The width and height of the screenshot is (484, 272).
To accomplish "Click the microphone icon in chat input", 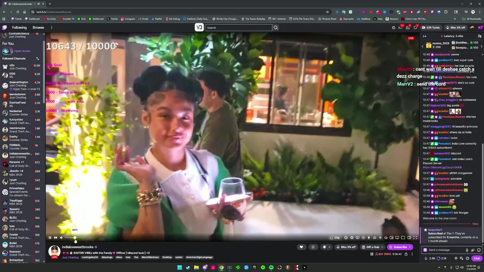I will (x=467, y=250).
